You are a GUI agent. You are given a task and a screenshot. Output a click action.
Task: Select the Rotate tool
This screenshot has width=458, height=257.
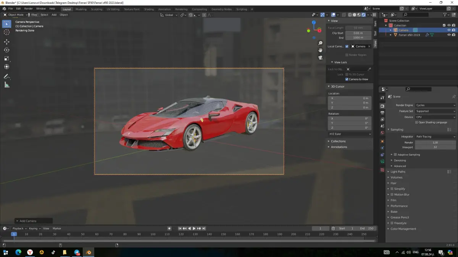click(x=6, y=50)
